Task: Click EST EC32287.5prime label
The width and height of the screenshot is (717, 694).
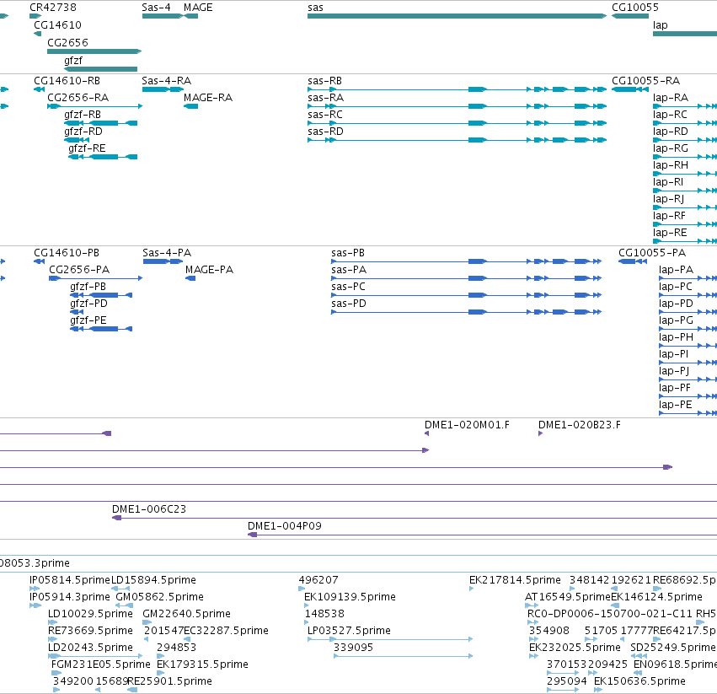Action: [x=226, y=632]
